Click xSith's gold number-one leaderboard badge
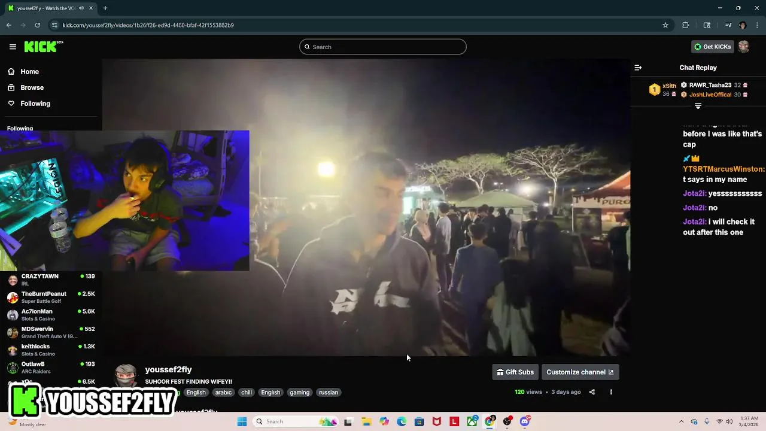 pos(654,90)
